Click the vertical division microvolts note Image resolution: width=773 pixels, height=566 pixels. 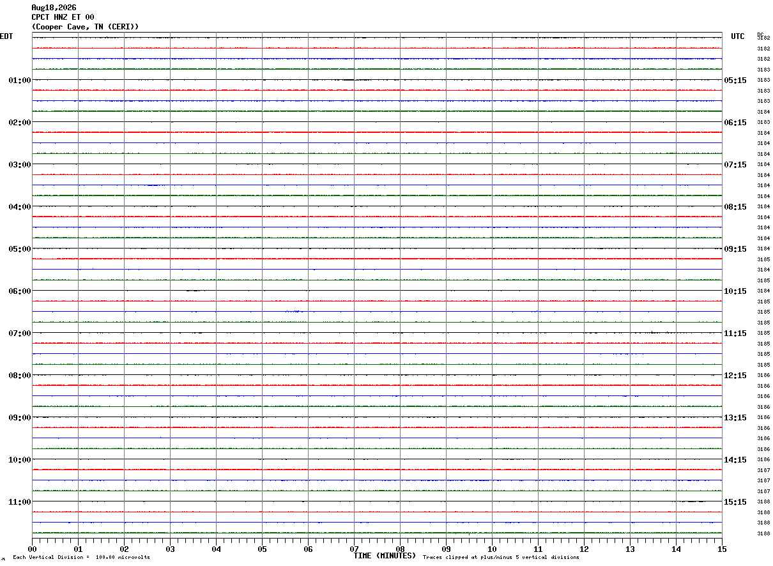(81, 558)
